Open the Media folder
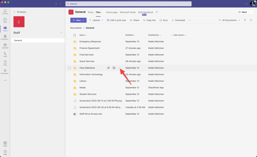The width and height of the screenshot is (257, 157). pyautogui.click(x=82, y=88)
